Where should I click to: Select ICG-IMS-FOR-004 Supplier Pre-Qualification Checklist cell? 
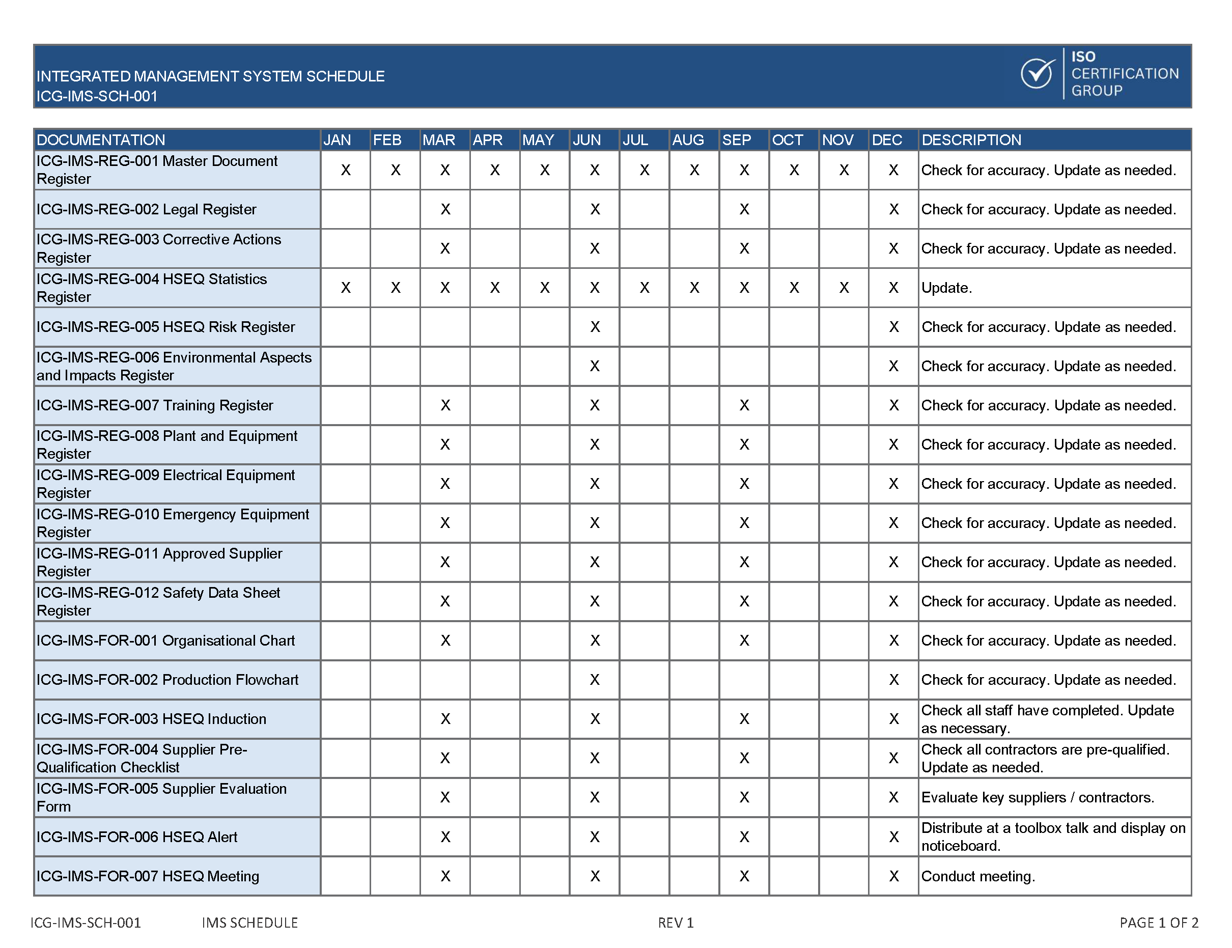(177, 759)
